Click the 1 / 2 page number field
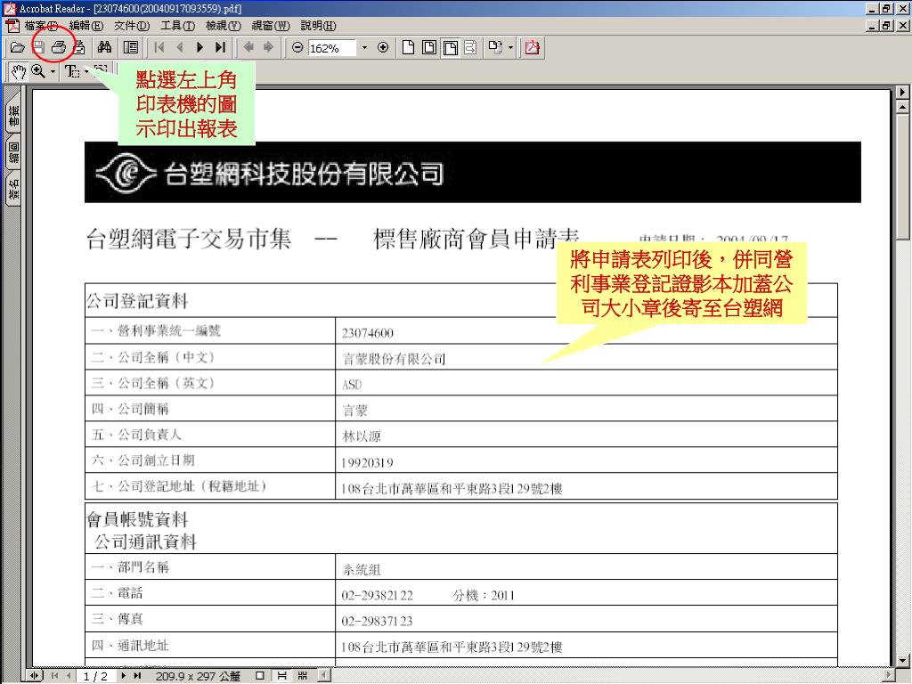The height and width of the screenshot is (684, 912). [95, 676]
